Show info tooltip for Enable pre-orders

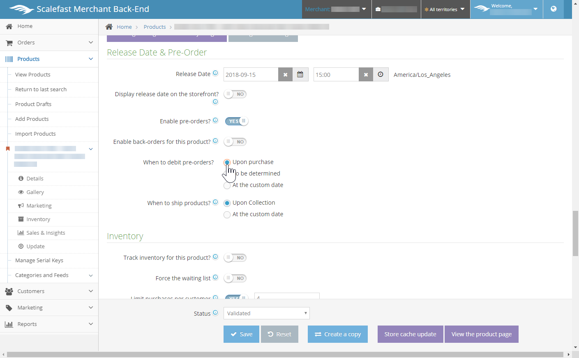215,120
